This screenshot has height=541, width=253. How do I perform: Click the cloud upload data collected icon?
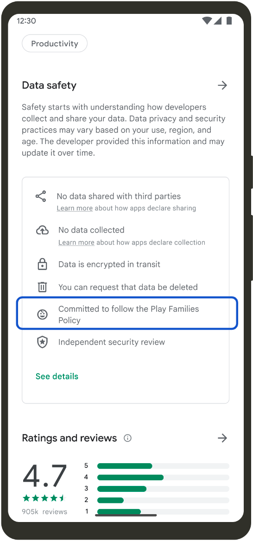[x=42, y=230]
